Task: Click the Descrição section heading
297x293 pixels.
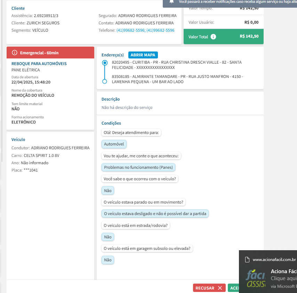Action: [x=111, y=99]
